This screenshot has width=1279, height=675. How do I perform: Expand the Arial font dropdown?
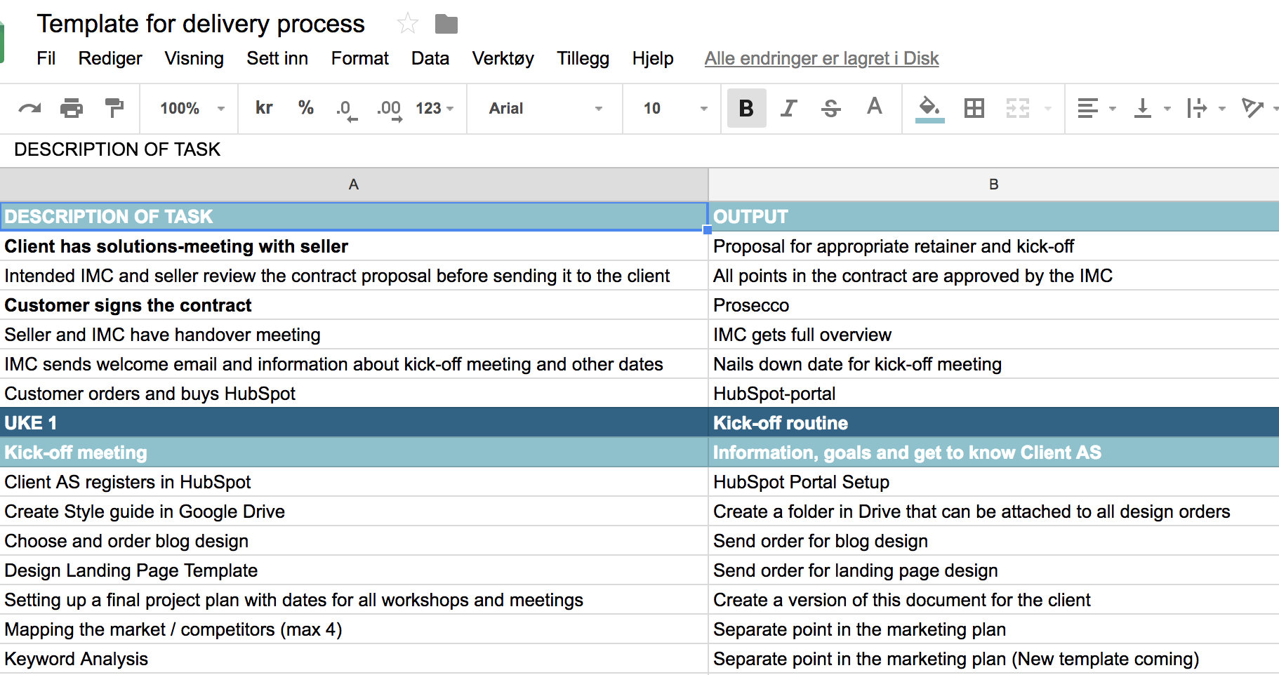(x=545, y=108)
